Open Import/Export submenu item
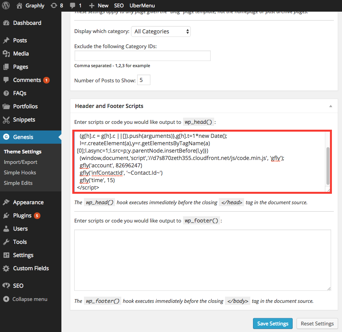 point(21,162)
